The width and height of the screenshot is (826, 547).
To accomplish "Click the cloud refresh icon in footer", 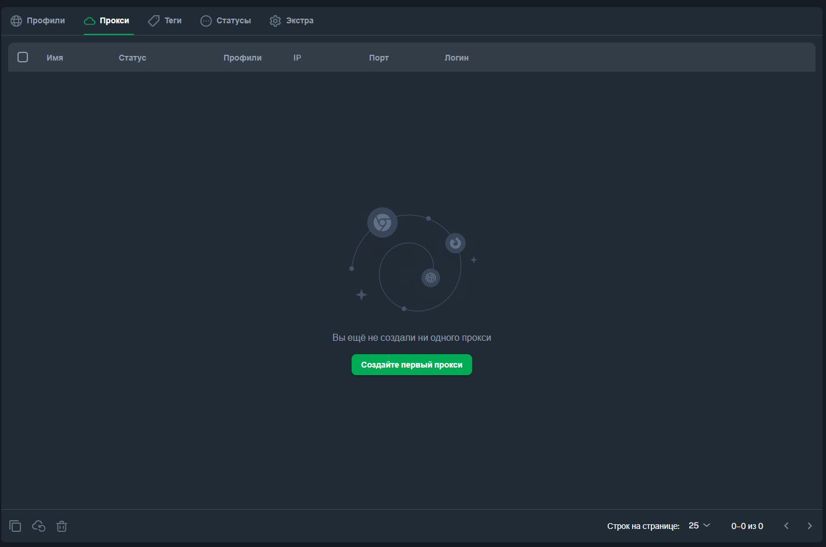I will pos(38,526).
